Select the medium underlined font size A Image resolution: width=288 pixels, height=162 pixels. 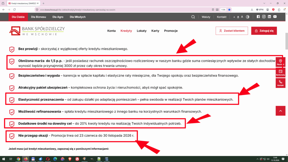coord(238,17)
